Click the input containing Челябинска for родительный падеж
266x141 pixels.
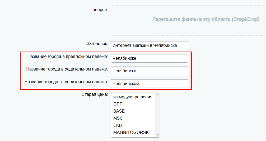(150, 71)
